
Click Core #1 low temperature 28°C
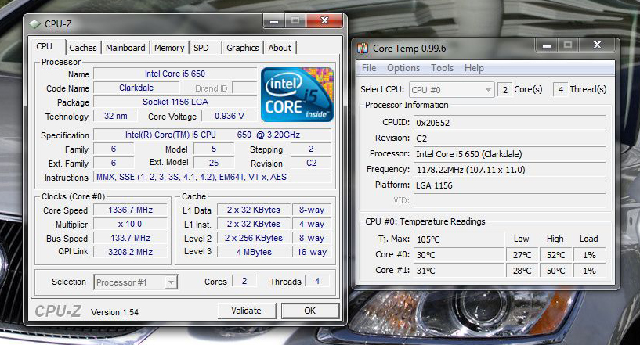[x=522, y=271]
